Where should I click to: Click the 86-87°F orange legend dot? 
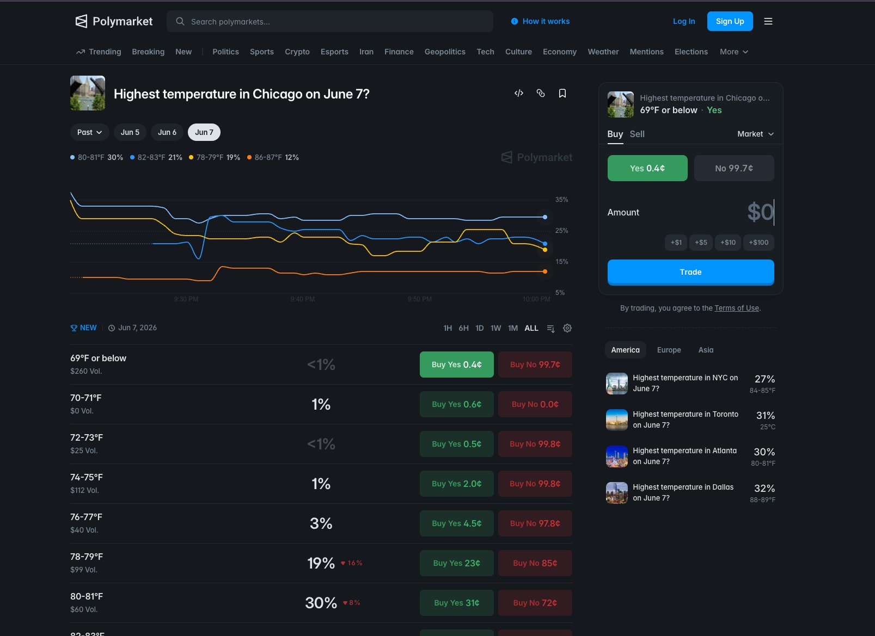point(249,157)
